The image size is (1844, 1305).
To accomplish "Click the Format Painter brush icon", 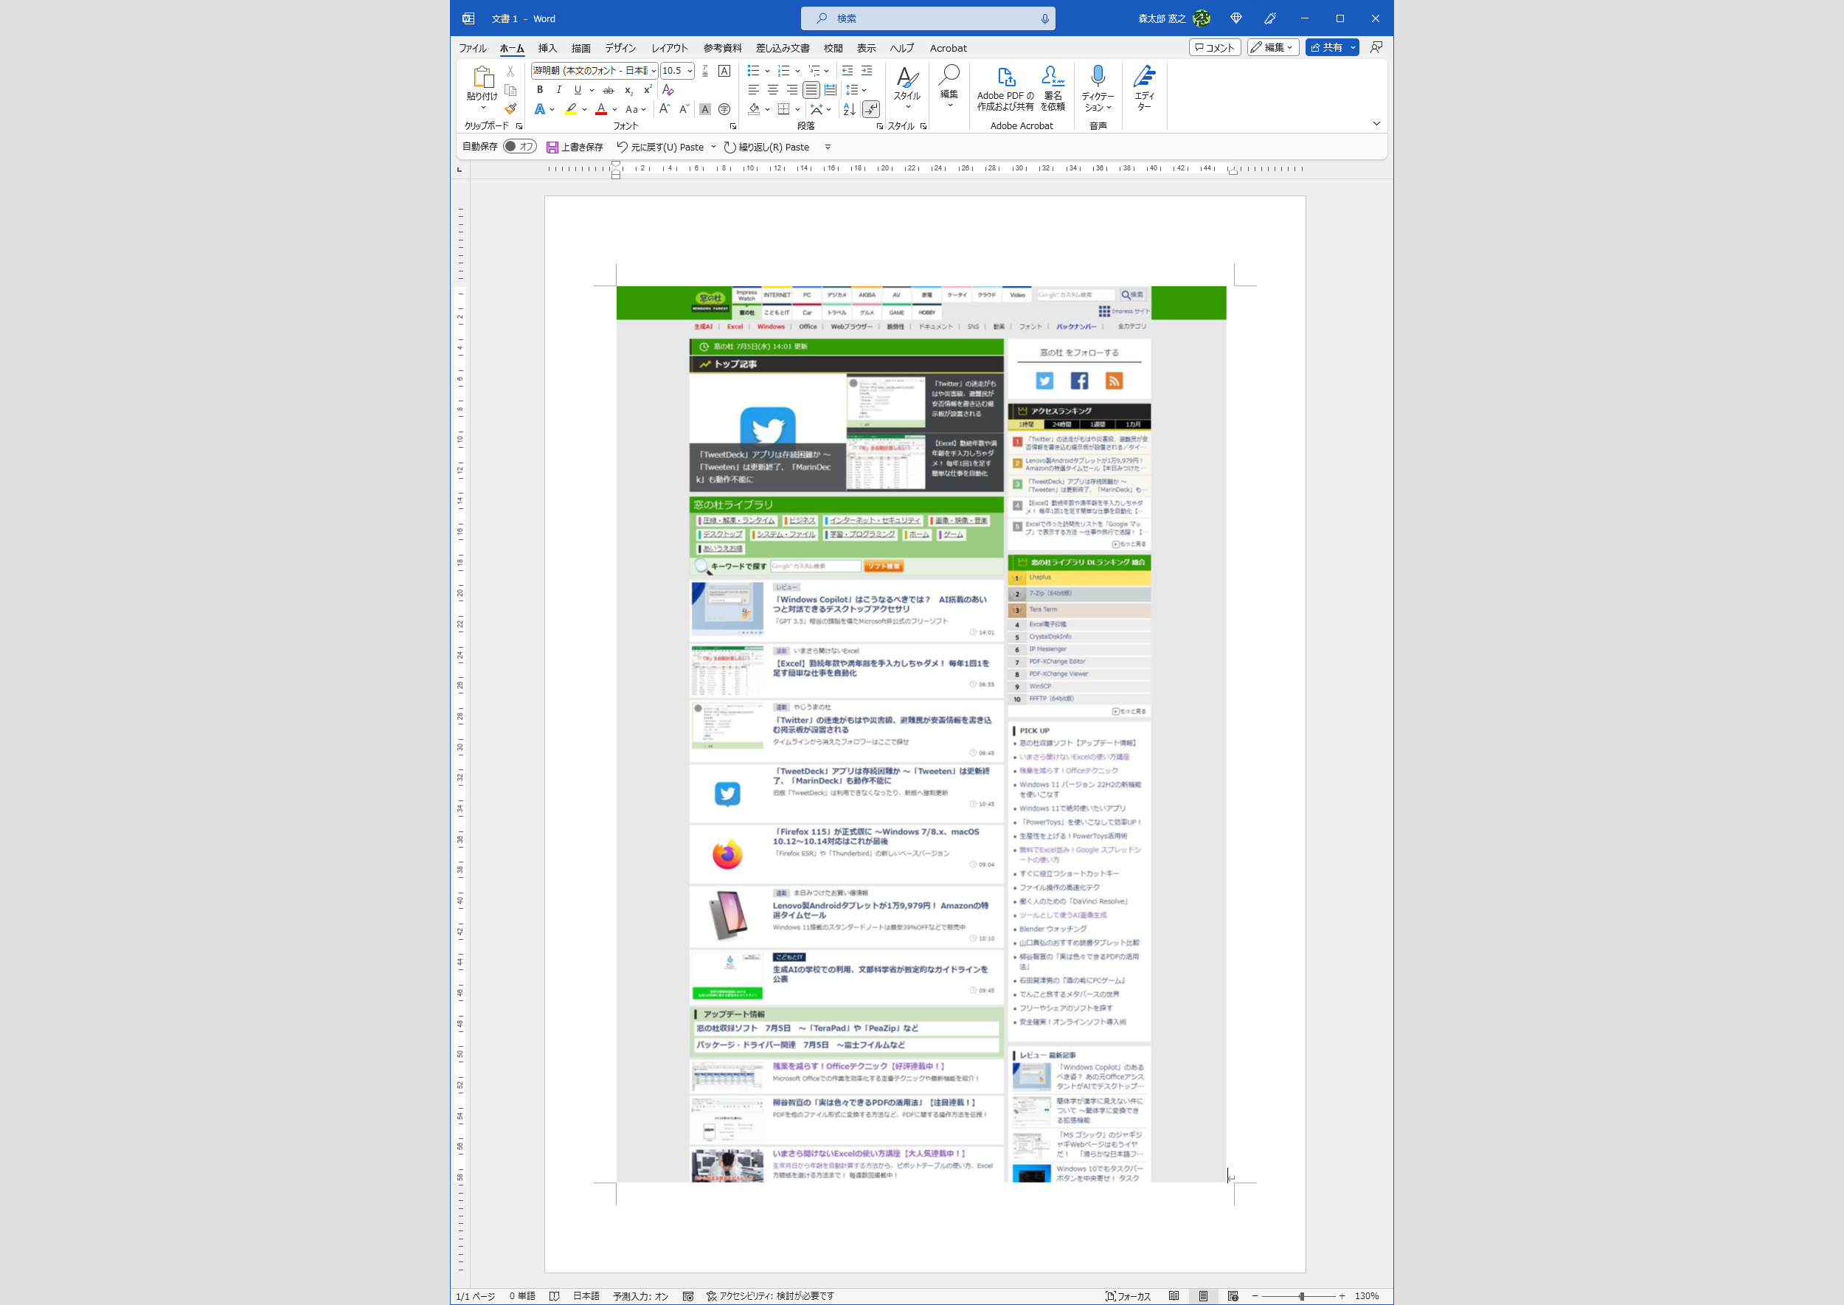I will pyautogui.click(x=510, y=108).
